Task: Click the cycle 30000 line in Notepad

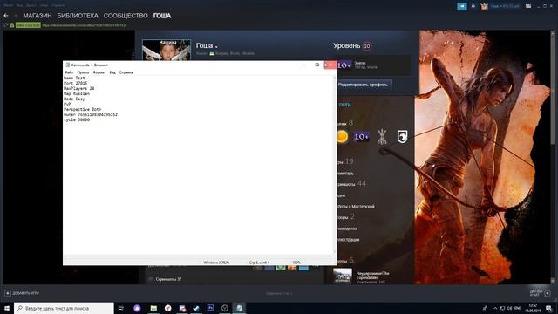Action: pyautogui.click(x=77, y=120)
